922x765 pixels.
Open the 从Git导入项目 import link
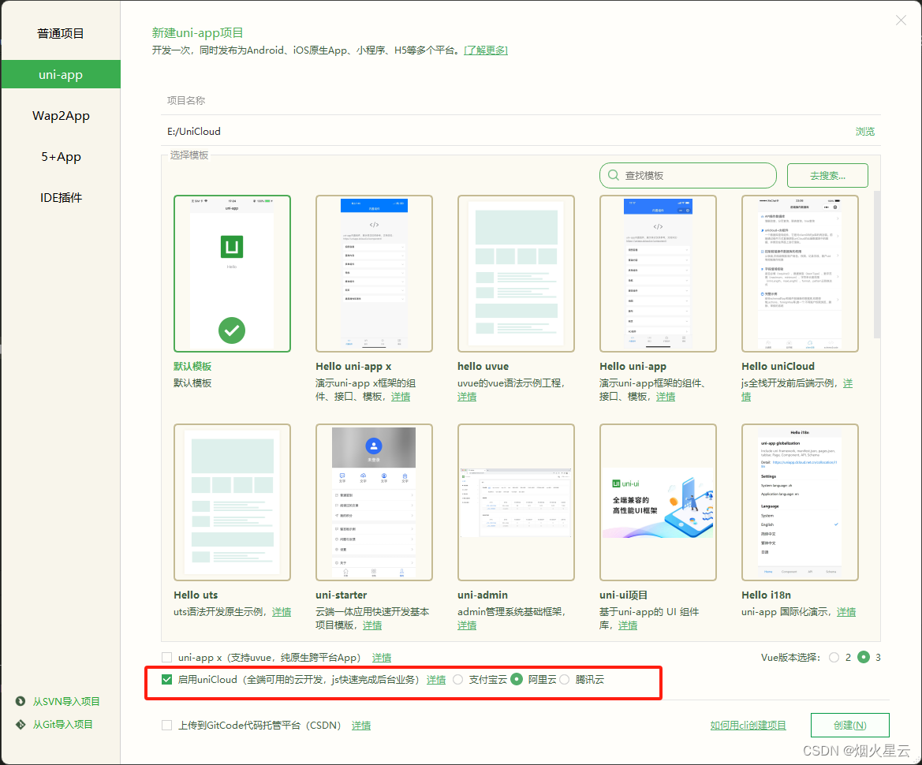point(62,725)
